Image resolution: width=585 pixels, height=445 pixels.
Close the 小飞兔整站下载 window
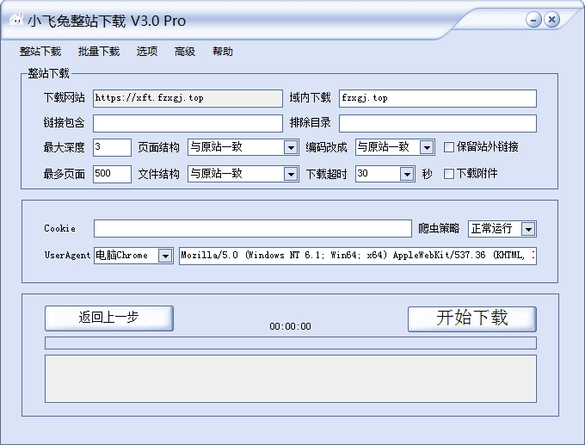pos(551,20)
